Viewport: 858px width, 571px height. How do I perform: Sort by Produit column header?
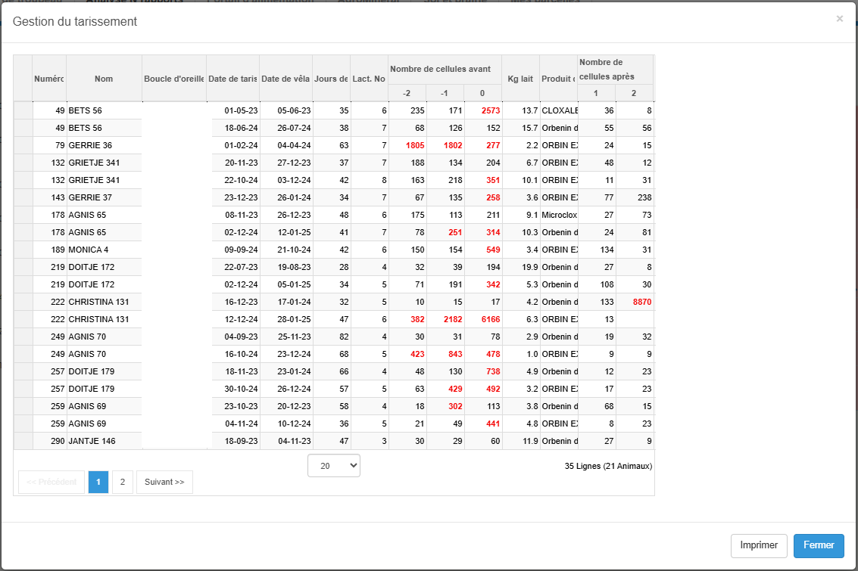coord(558,79)
